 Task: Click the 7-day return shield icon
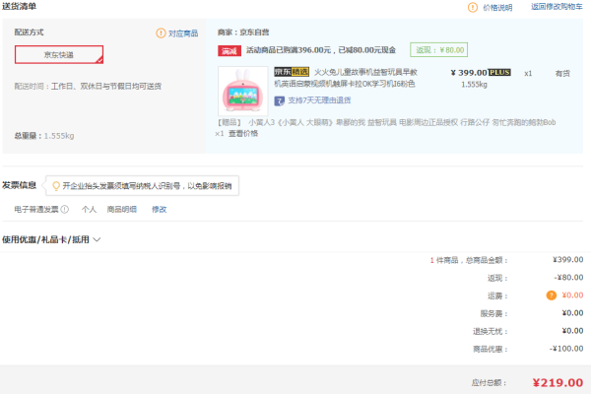(279, 100)
